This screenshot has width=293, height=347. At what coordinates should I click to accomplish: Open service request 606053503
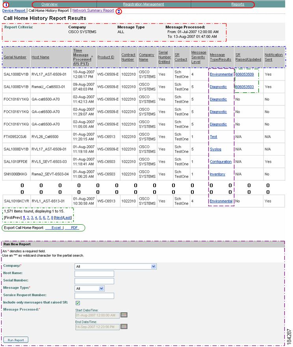(245, 87)
